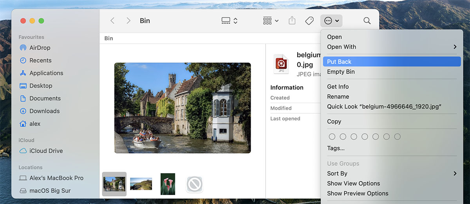This screenshot has width=470, height=204.
Task: Open iCloud Drive from the sidebar
Action: [x=46, y=151]
